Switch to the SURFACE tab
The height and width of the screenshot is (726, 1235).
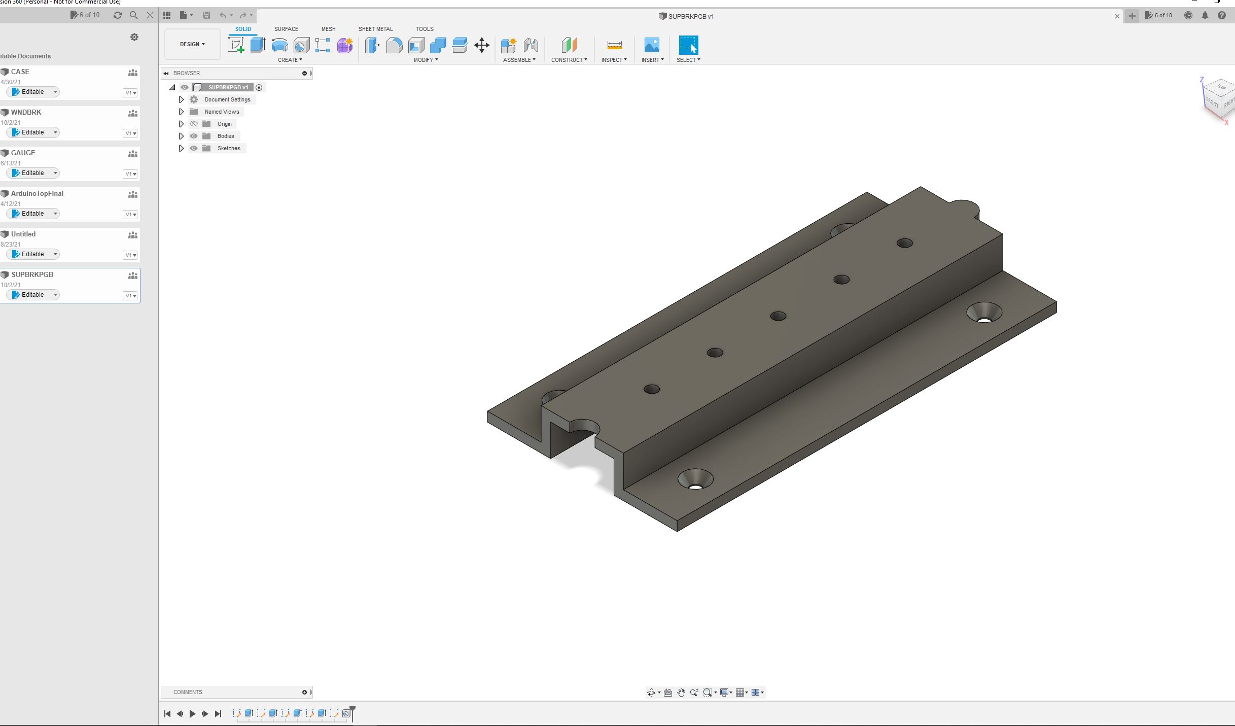[286, 29]
